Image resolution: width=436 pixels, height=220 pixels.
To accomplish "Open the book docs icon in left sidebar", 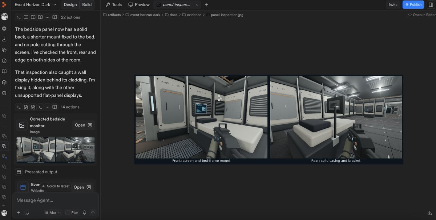I will pyautogui.click(x=4, y=72).
